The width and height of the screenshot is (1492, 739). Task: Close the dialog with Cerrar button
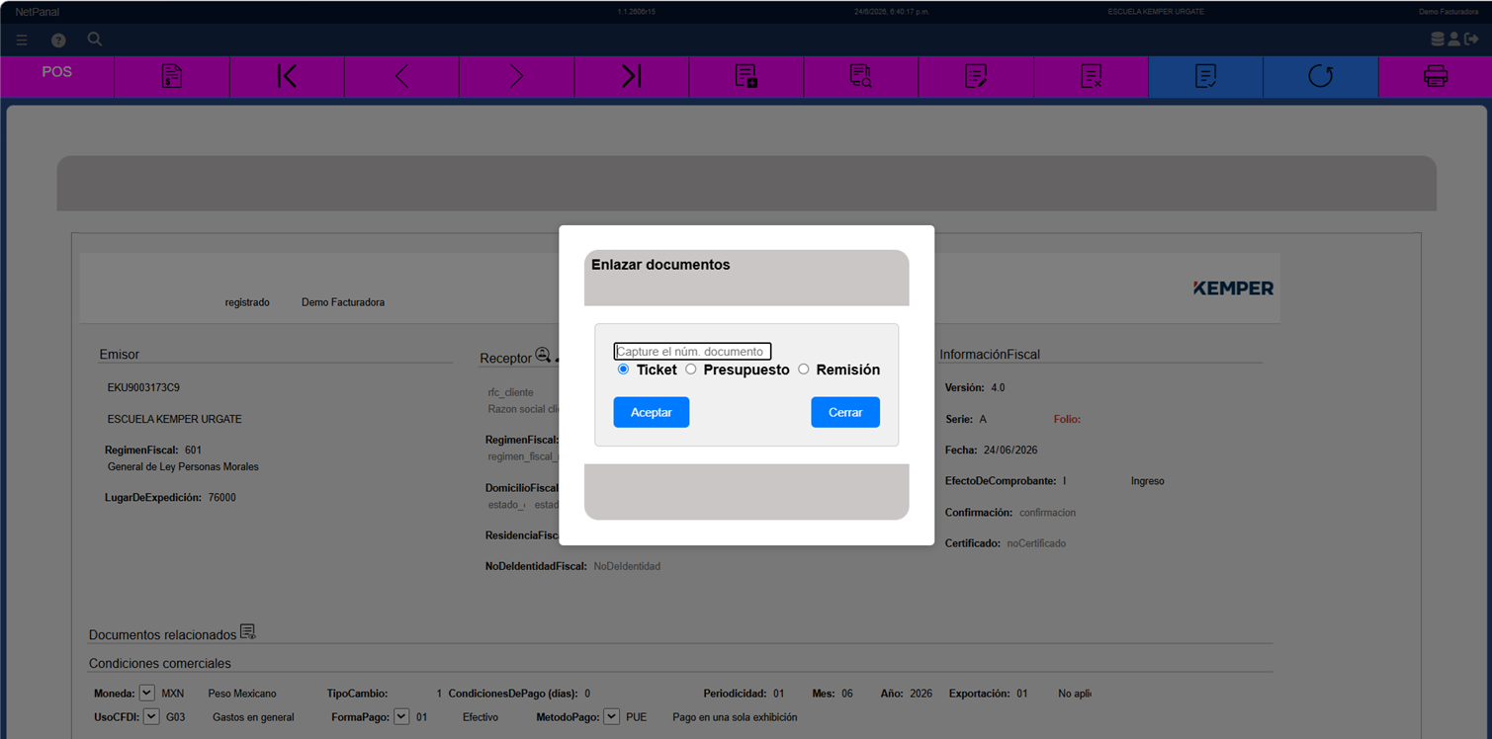845,412
